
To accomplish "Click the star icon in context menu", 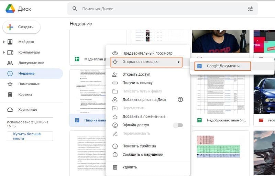I will pyautogui.click(x=115, y=117).
